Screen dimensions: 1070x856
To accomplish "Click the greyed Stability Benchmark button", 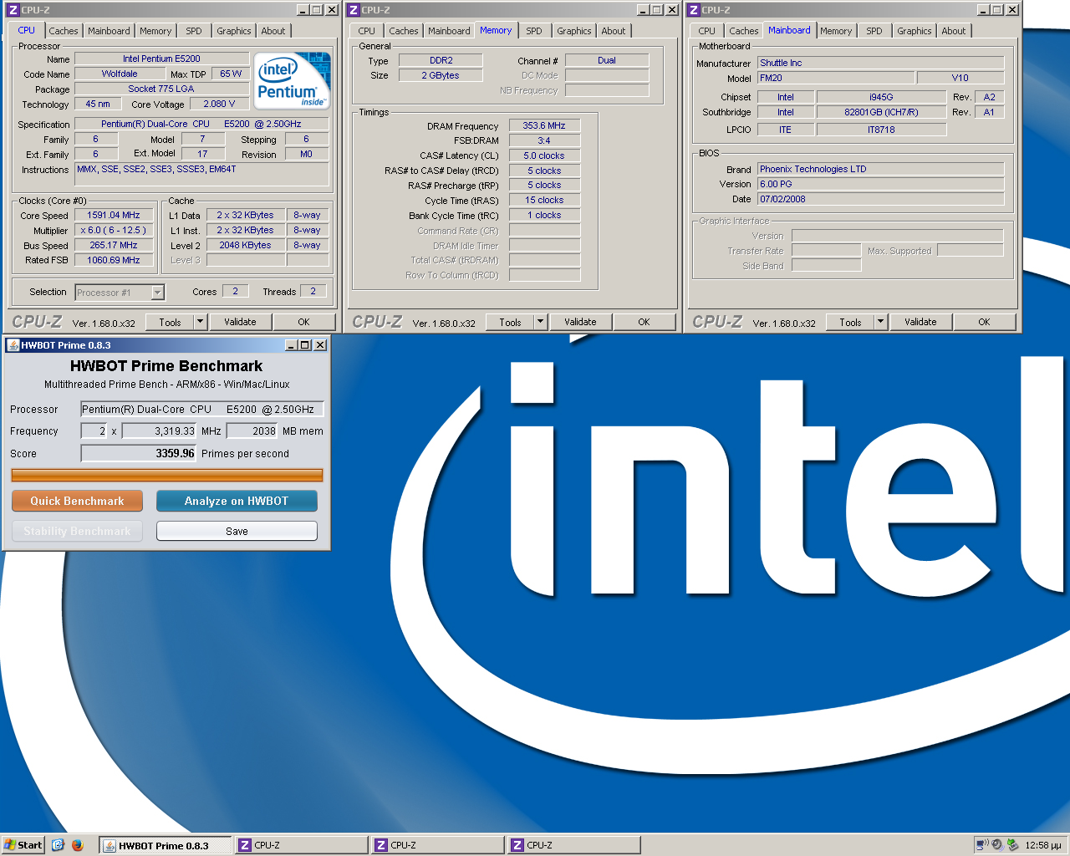I will tap(77, 531).
